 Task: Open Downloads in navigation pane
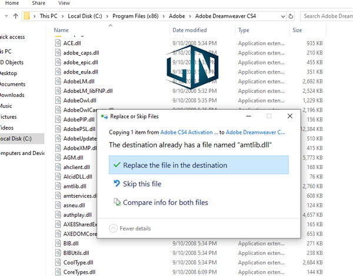pos(12,95)
